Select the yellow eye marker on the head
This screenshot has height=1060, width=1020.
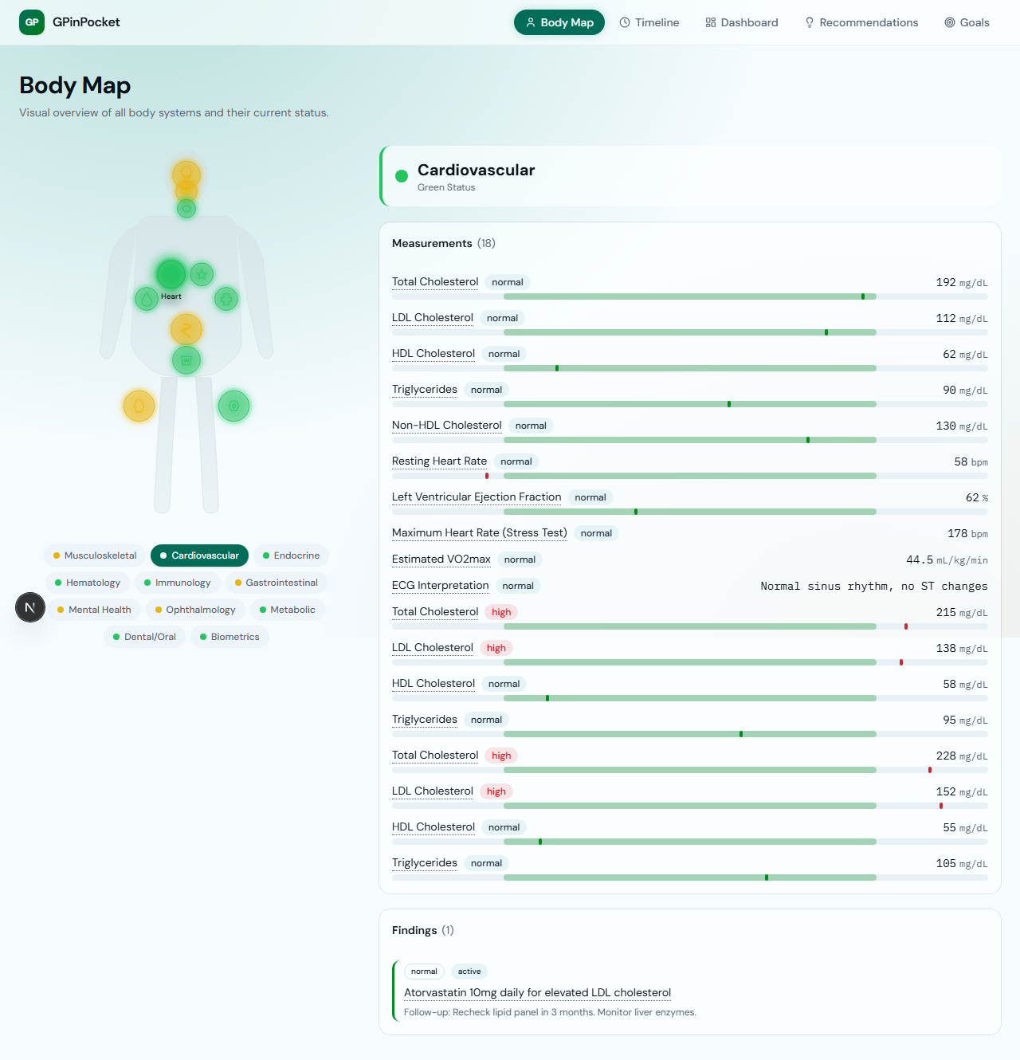tap(186, 190)
